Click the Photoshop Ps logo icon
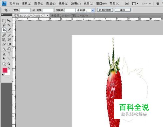The width and height of the screenshot is (163, 127). pos(4,4)
